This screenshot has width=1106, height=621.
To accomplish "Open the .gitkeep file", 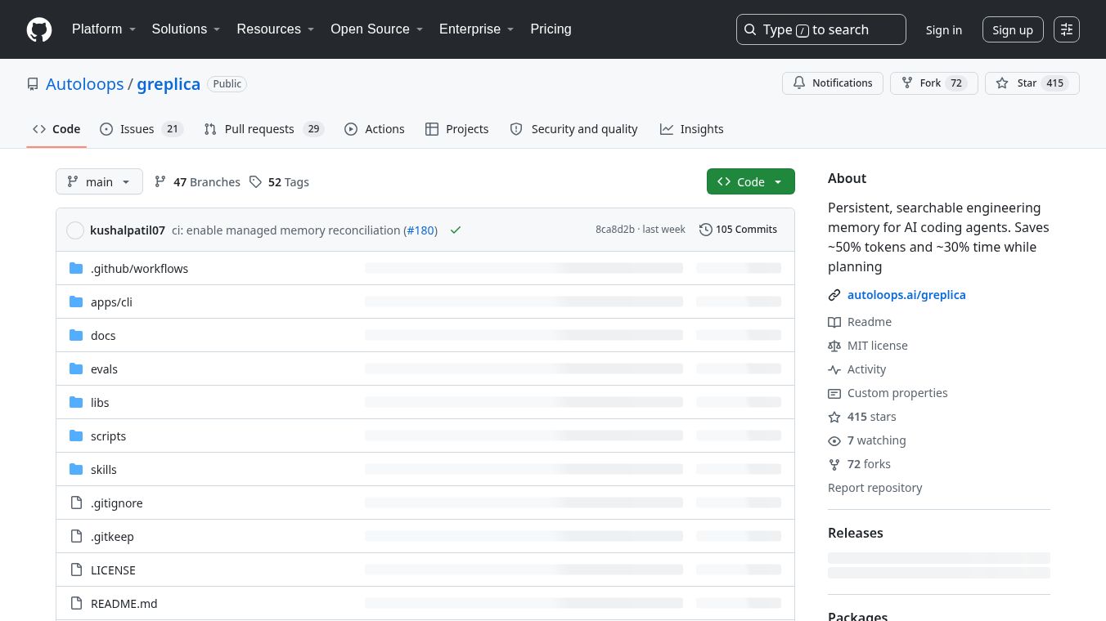I will [x=112, y=537].
